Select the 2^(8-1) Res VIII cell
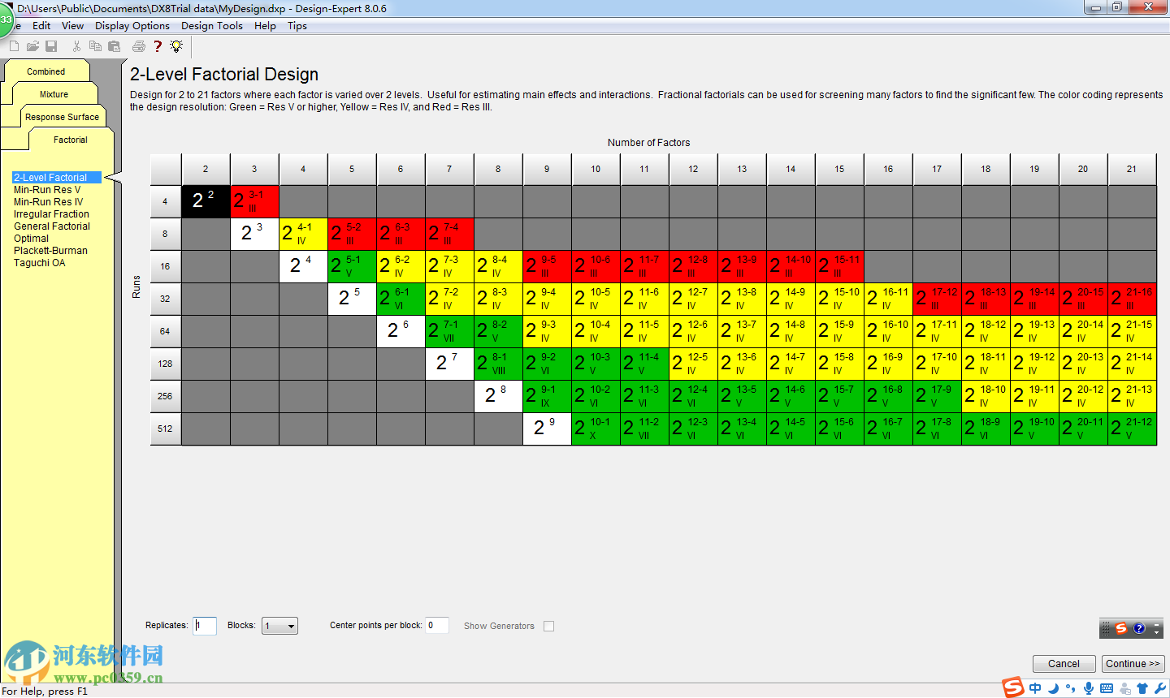1170x698 pixels. point(498,364)
